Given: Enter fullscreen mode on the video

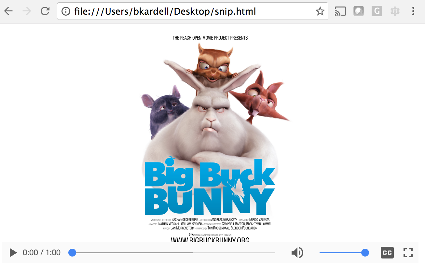Looking at the screenshot, I should [x=408, y=253].
